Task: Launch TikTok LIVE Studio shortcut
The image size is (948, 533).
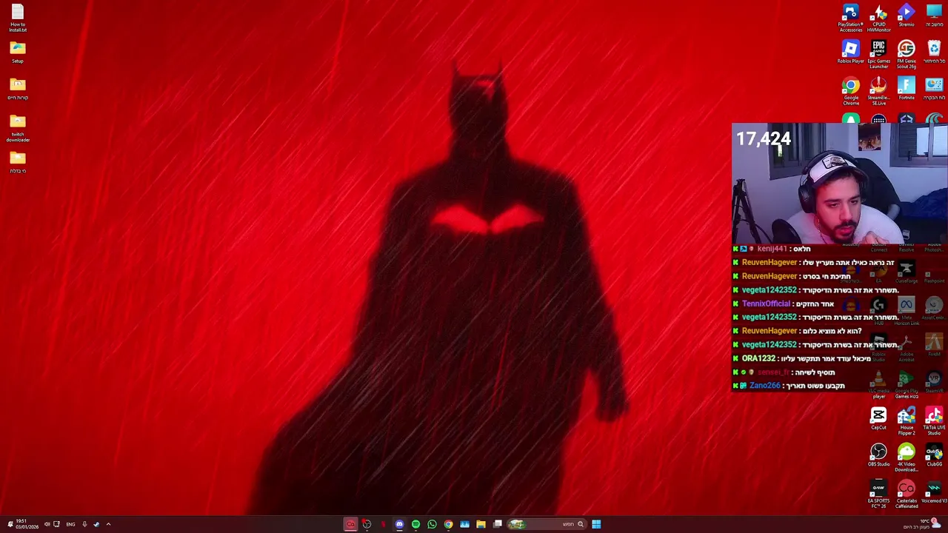Action: 934,421
